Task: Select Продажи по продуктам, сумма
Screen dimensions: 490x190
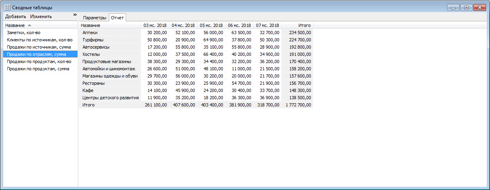Action: pyautogui.click(x=38, y=69)
